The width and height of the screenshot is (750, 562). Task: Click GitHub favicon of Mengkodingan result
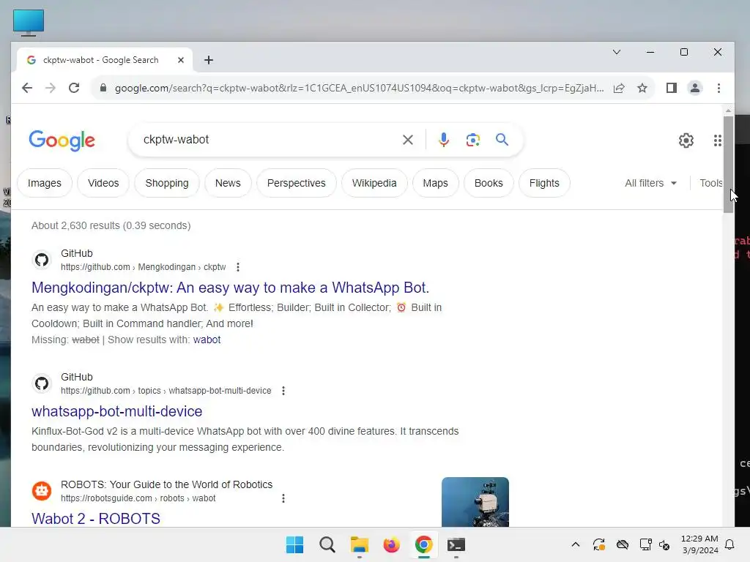tap(42, 260)
